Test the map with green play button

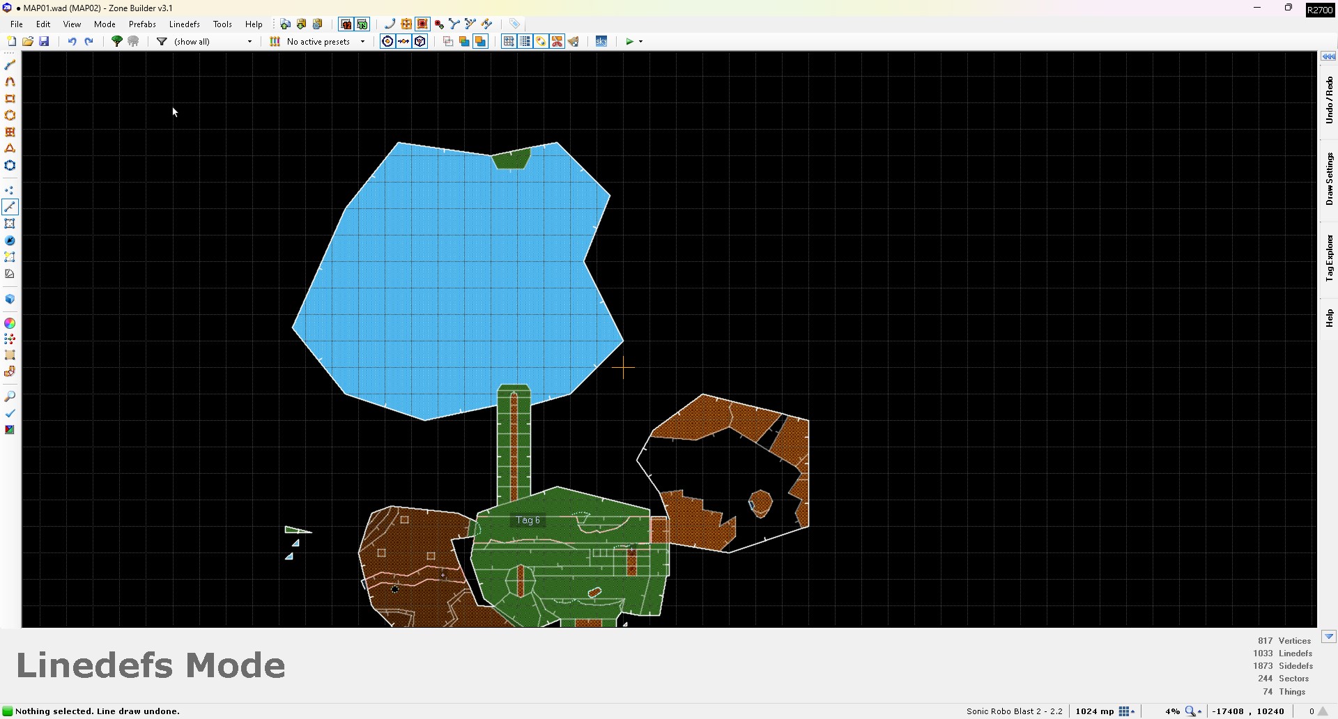click(x=629, y=42)
